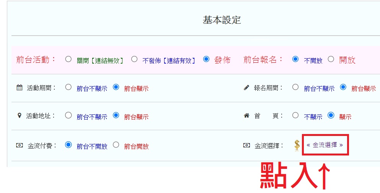Screen dimensions: 380x193
Task: Click the home icon beside 首頁
Action: [246, 116]
